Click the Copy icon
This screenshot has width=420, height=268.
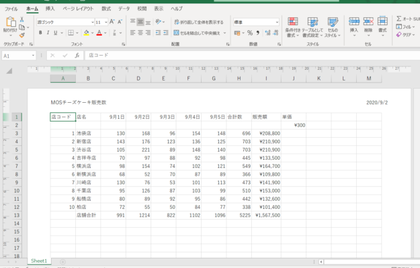(x=22, y=28)
